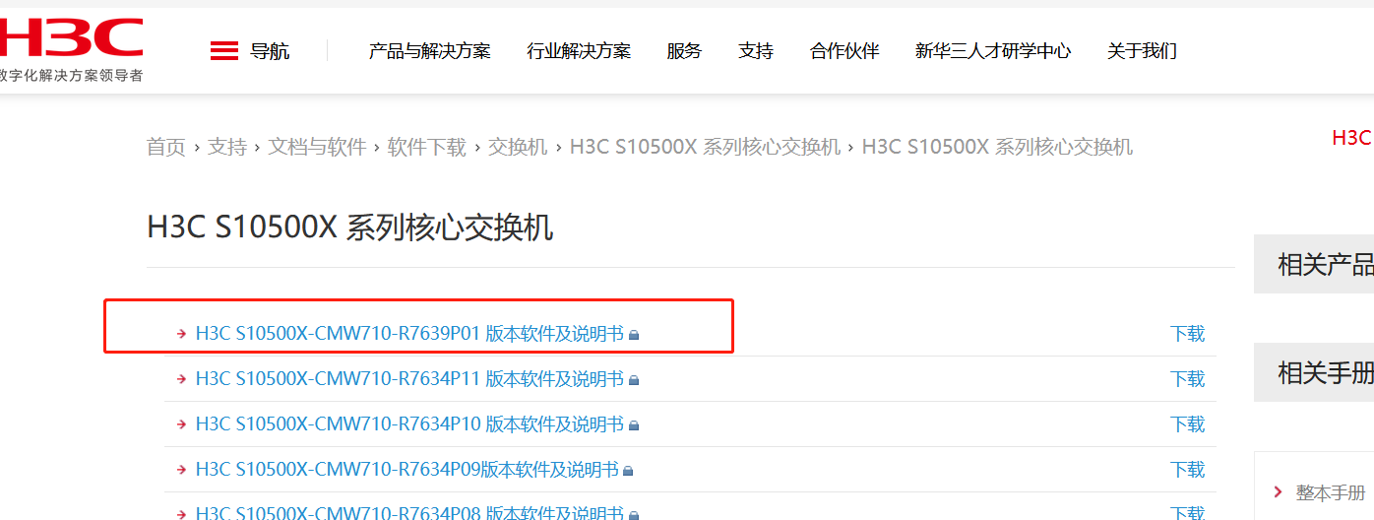Click red arrow bullet before R7639P01
The width and height of the screenshot is (1374, 520).
181,334
